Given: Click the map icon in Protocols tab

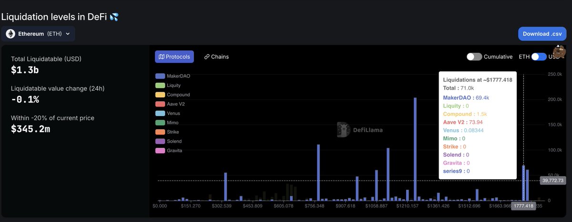Looking at the screenshot, I should click(x=162, y=57).
